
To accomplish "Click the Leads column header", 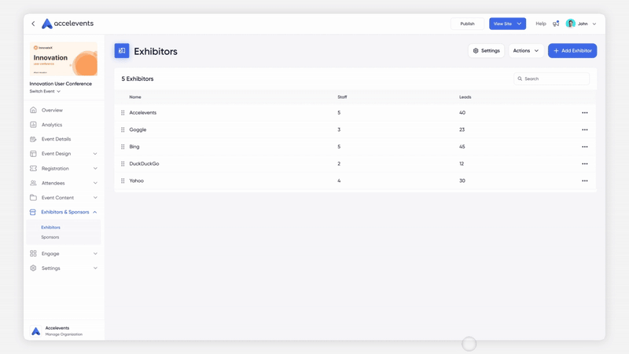I will click(465, 97).
